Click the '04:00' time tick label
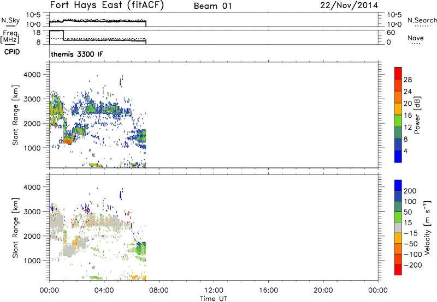The image size is (437, 302). click(x=104, y=291)
